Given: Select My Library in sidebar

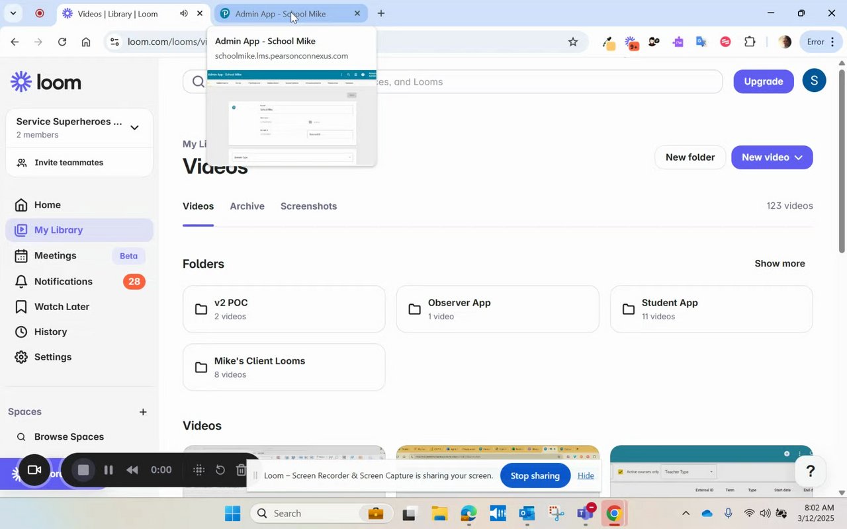Looking at the screenshot, I should coord(79,230).
